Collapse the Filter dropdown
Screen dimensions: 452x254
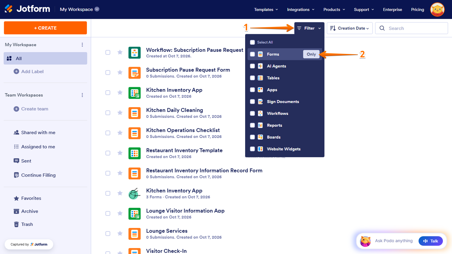pyautogui.click(x=309, y=28)
